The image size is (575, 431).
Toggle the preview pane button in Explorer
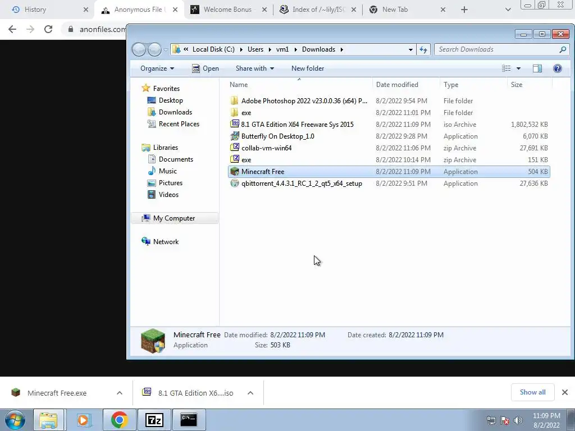click(537, 68)
